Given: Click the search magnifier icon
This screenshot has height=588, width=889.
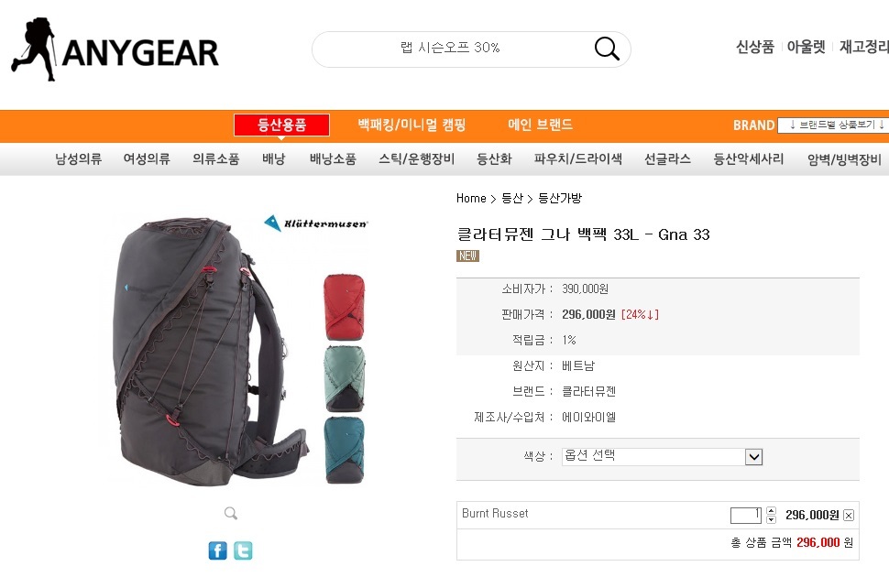Looking at the screenshot, I should click(x=606, y=49).
